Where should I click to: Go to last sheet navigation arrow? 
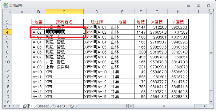coord(17,106)
